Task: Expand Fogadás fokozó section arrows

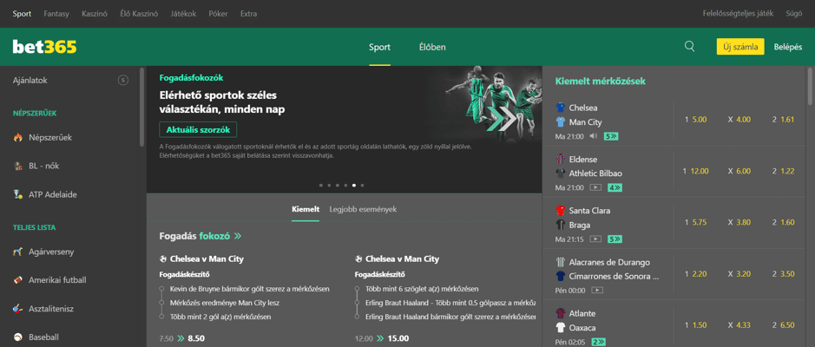Action: coord(238,236)
